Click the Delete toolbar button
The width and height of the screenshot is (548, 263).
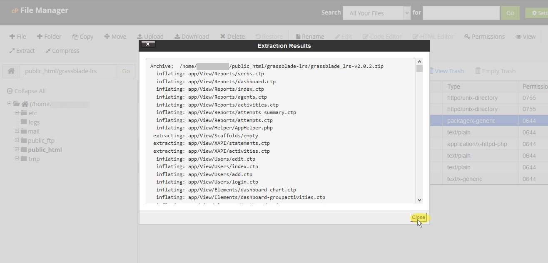pyautogui.click(x=232, y=37)
